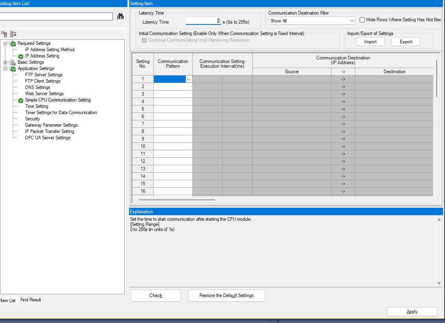Select Simple CPU Communication Setting tree item
Image resolution: width=445 pixels, height=323 pixels.
(x=58, y=100)
